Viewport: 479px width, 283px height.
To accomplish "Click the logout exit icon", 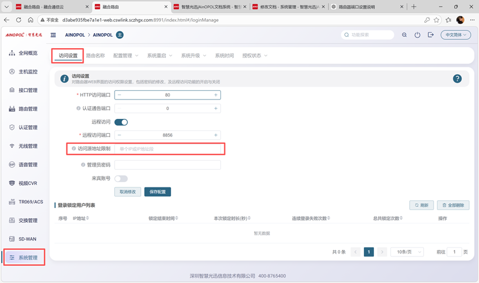I will [x=431, y=35].
